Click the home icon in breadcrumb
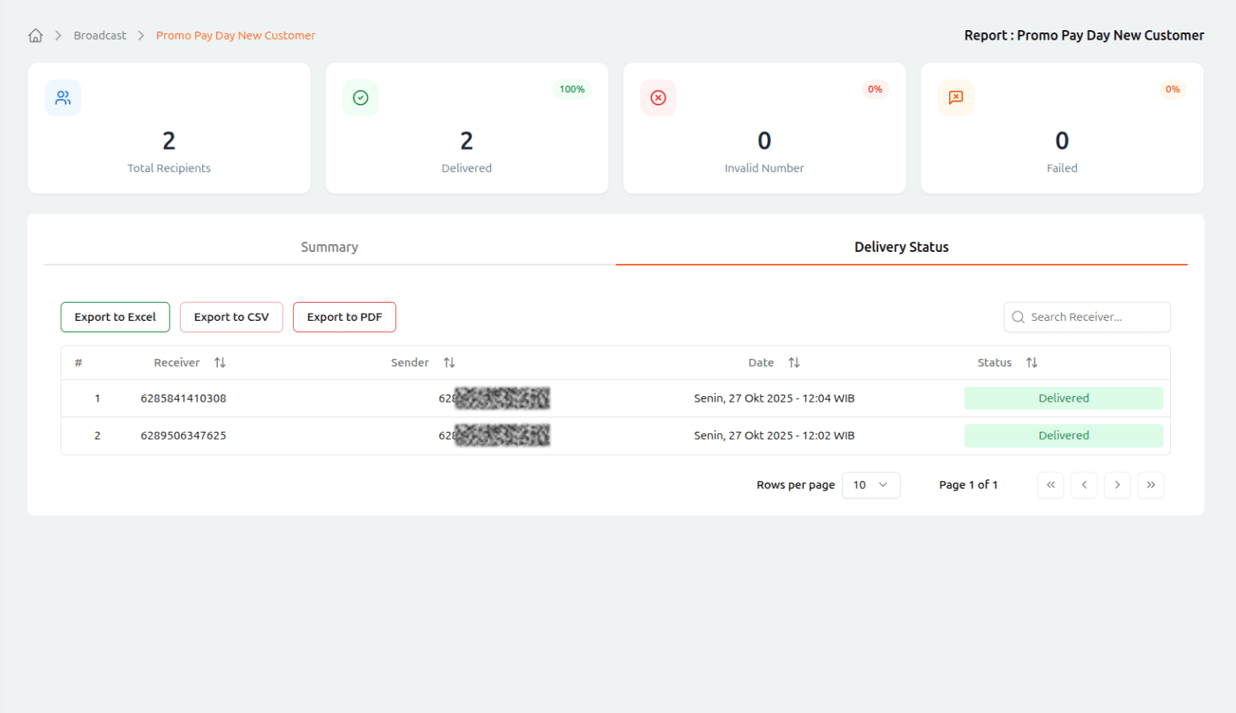1236x713 pixels. click(36, 36)
